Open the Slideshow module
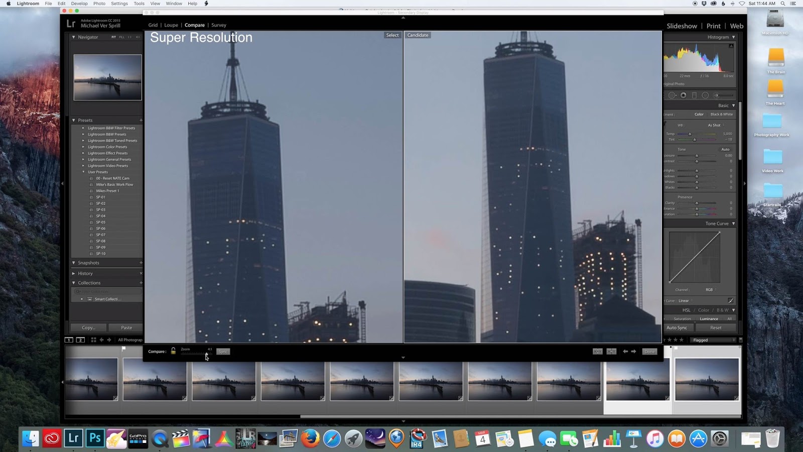803x452 pixels. pos(682,26)
